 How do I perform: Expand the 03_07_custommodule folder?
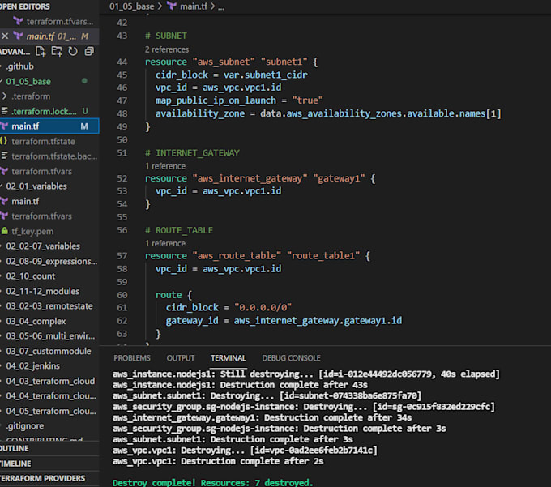click(48, 351)
